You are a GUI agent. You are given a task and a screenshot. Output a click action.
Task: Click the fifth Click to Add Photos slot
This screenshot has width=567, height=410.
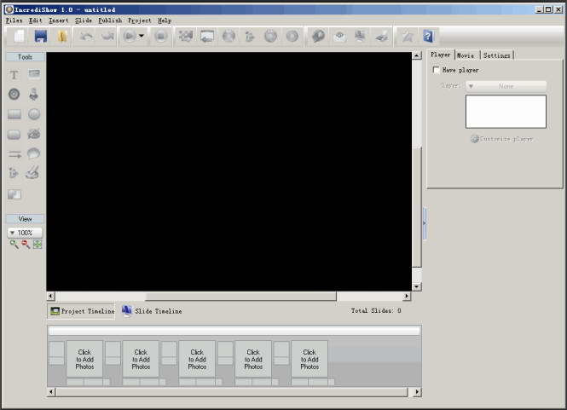point(310,359)
